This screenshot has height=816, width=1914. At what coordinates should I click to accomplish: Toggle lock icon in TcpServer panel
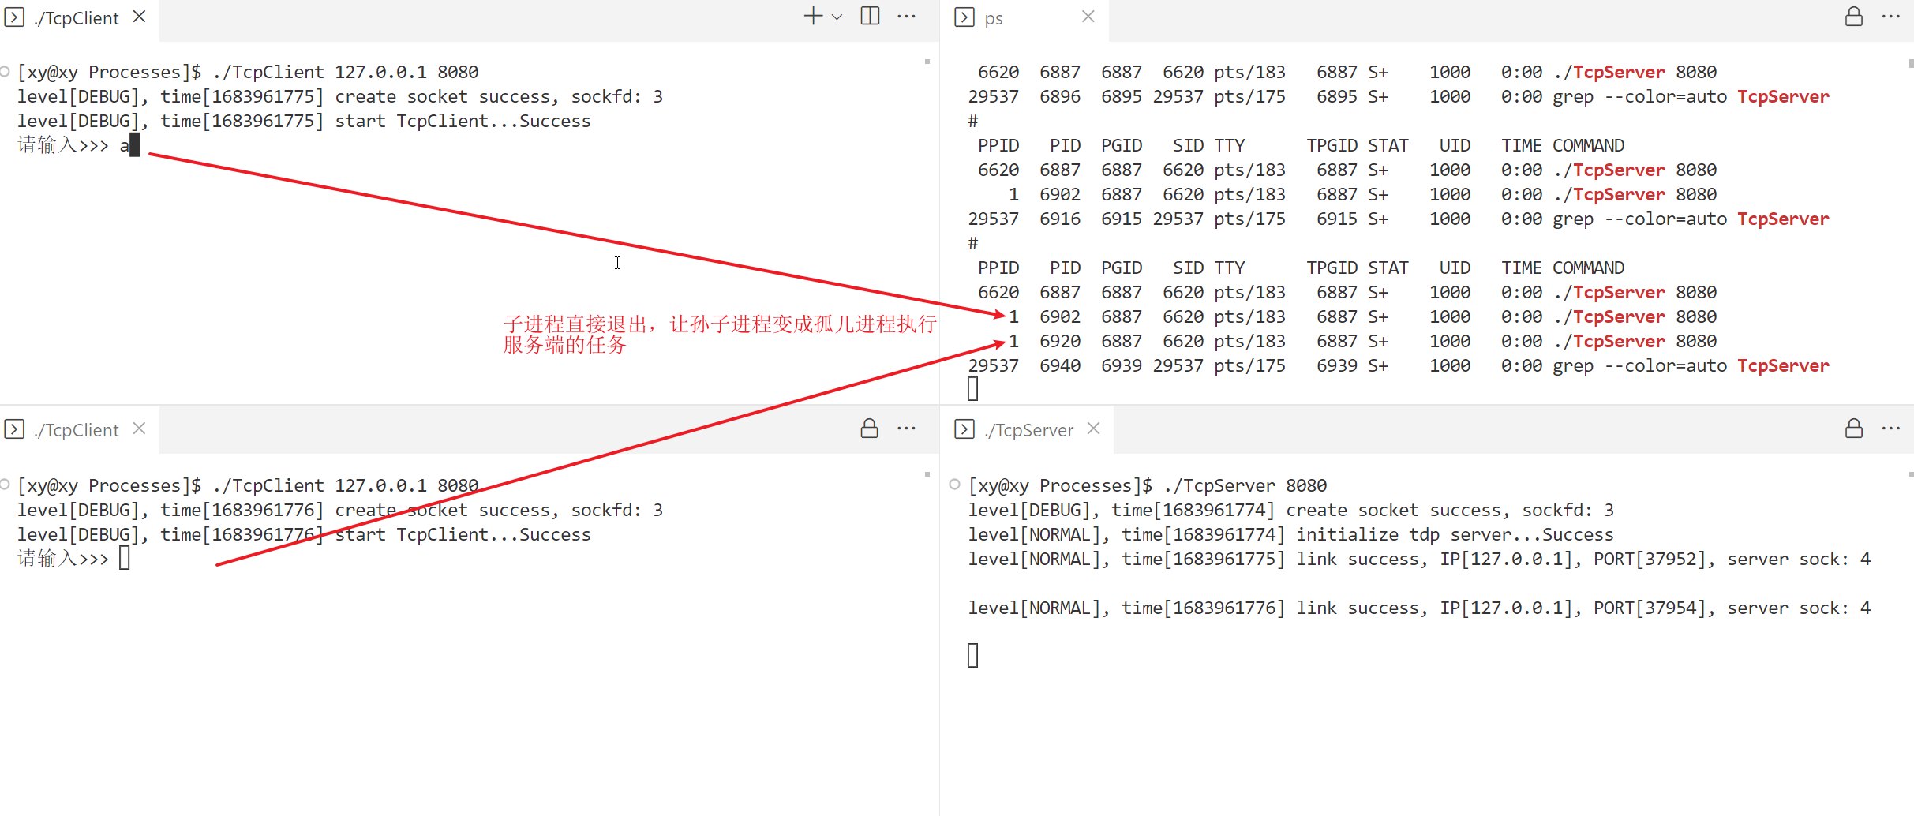1853,429
